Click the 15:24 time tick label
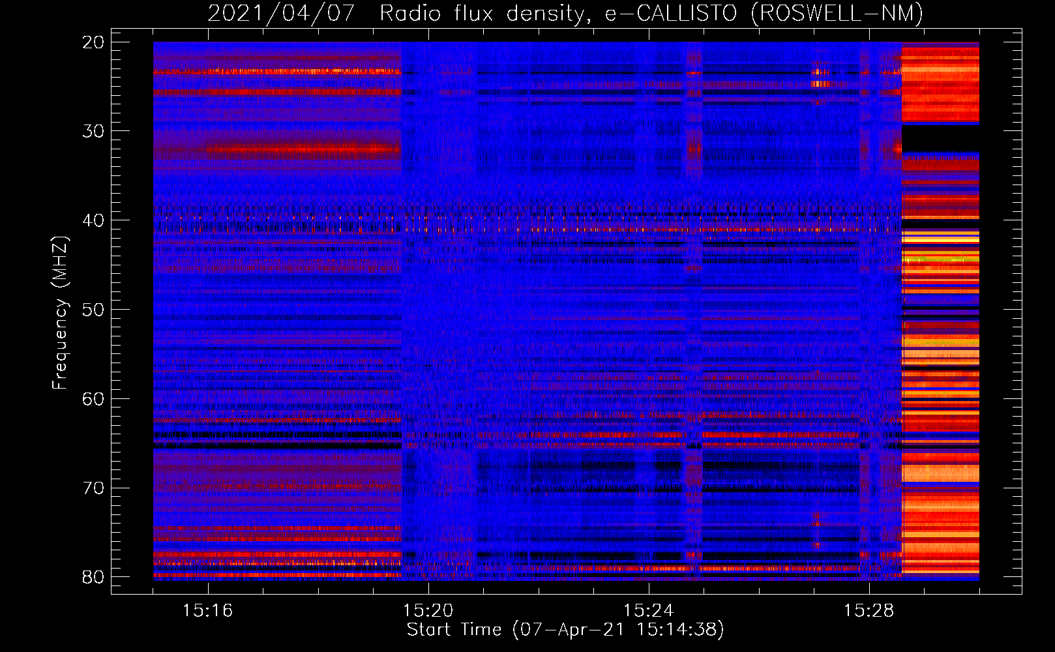 tap(649, 610)
